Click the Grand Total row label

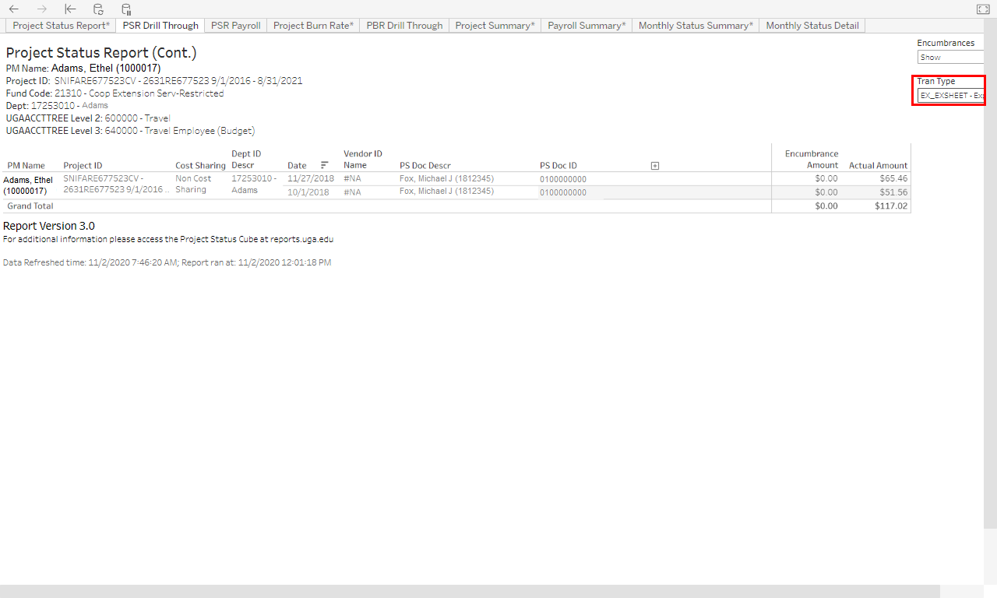click(30, 206)
